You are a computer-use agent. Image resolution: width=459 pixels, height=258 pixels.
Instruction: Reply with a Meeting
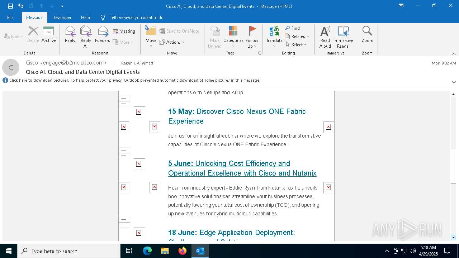click(x=124, y=31)
